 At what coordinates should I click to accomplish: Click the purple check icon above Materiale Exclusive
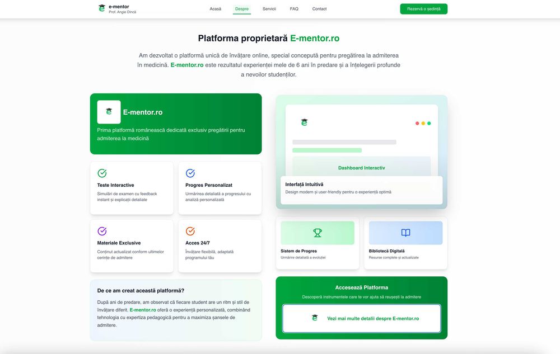click(x=102, y=231)
